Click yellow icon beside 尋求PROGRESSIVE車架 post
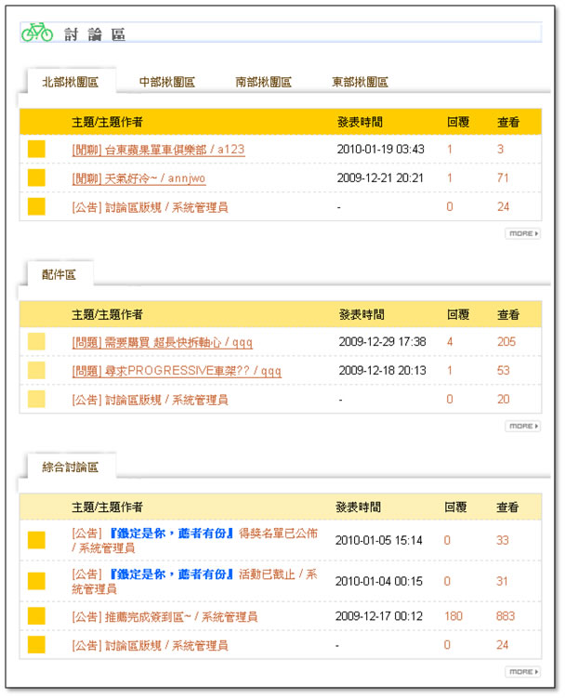The width and height of the screenshot is (565, 698). [x=36, y=371]
